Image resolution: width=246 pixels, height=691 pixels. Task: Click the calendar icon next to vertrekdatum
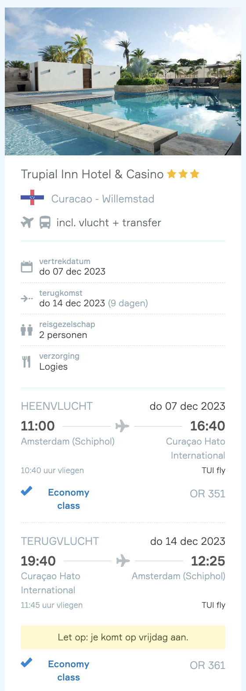pyautogui.click(x=27, y=267)
